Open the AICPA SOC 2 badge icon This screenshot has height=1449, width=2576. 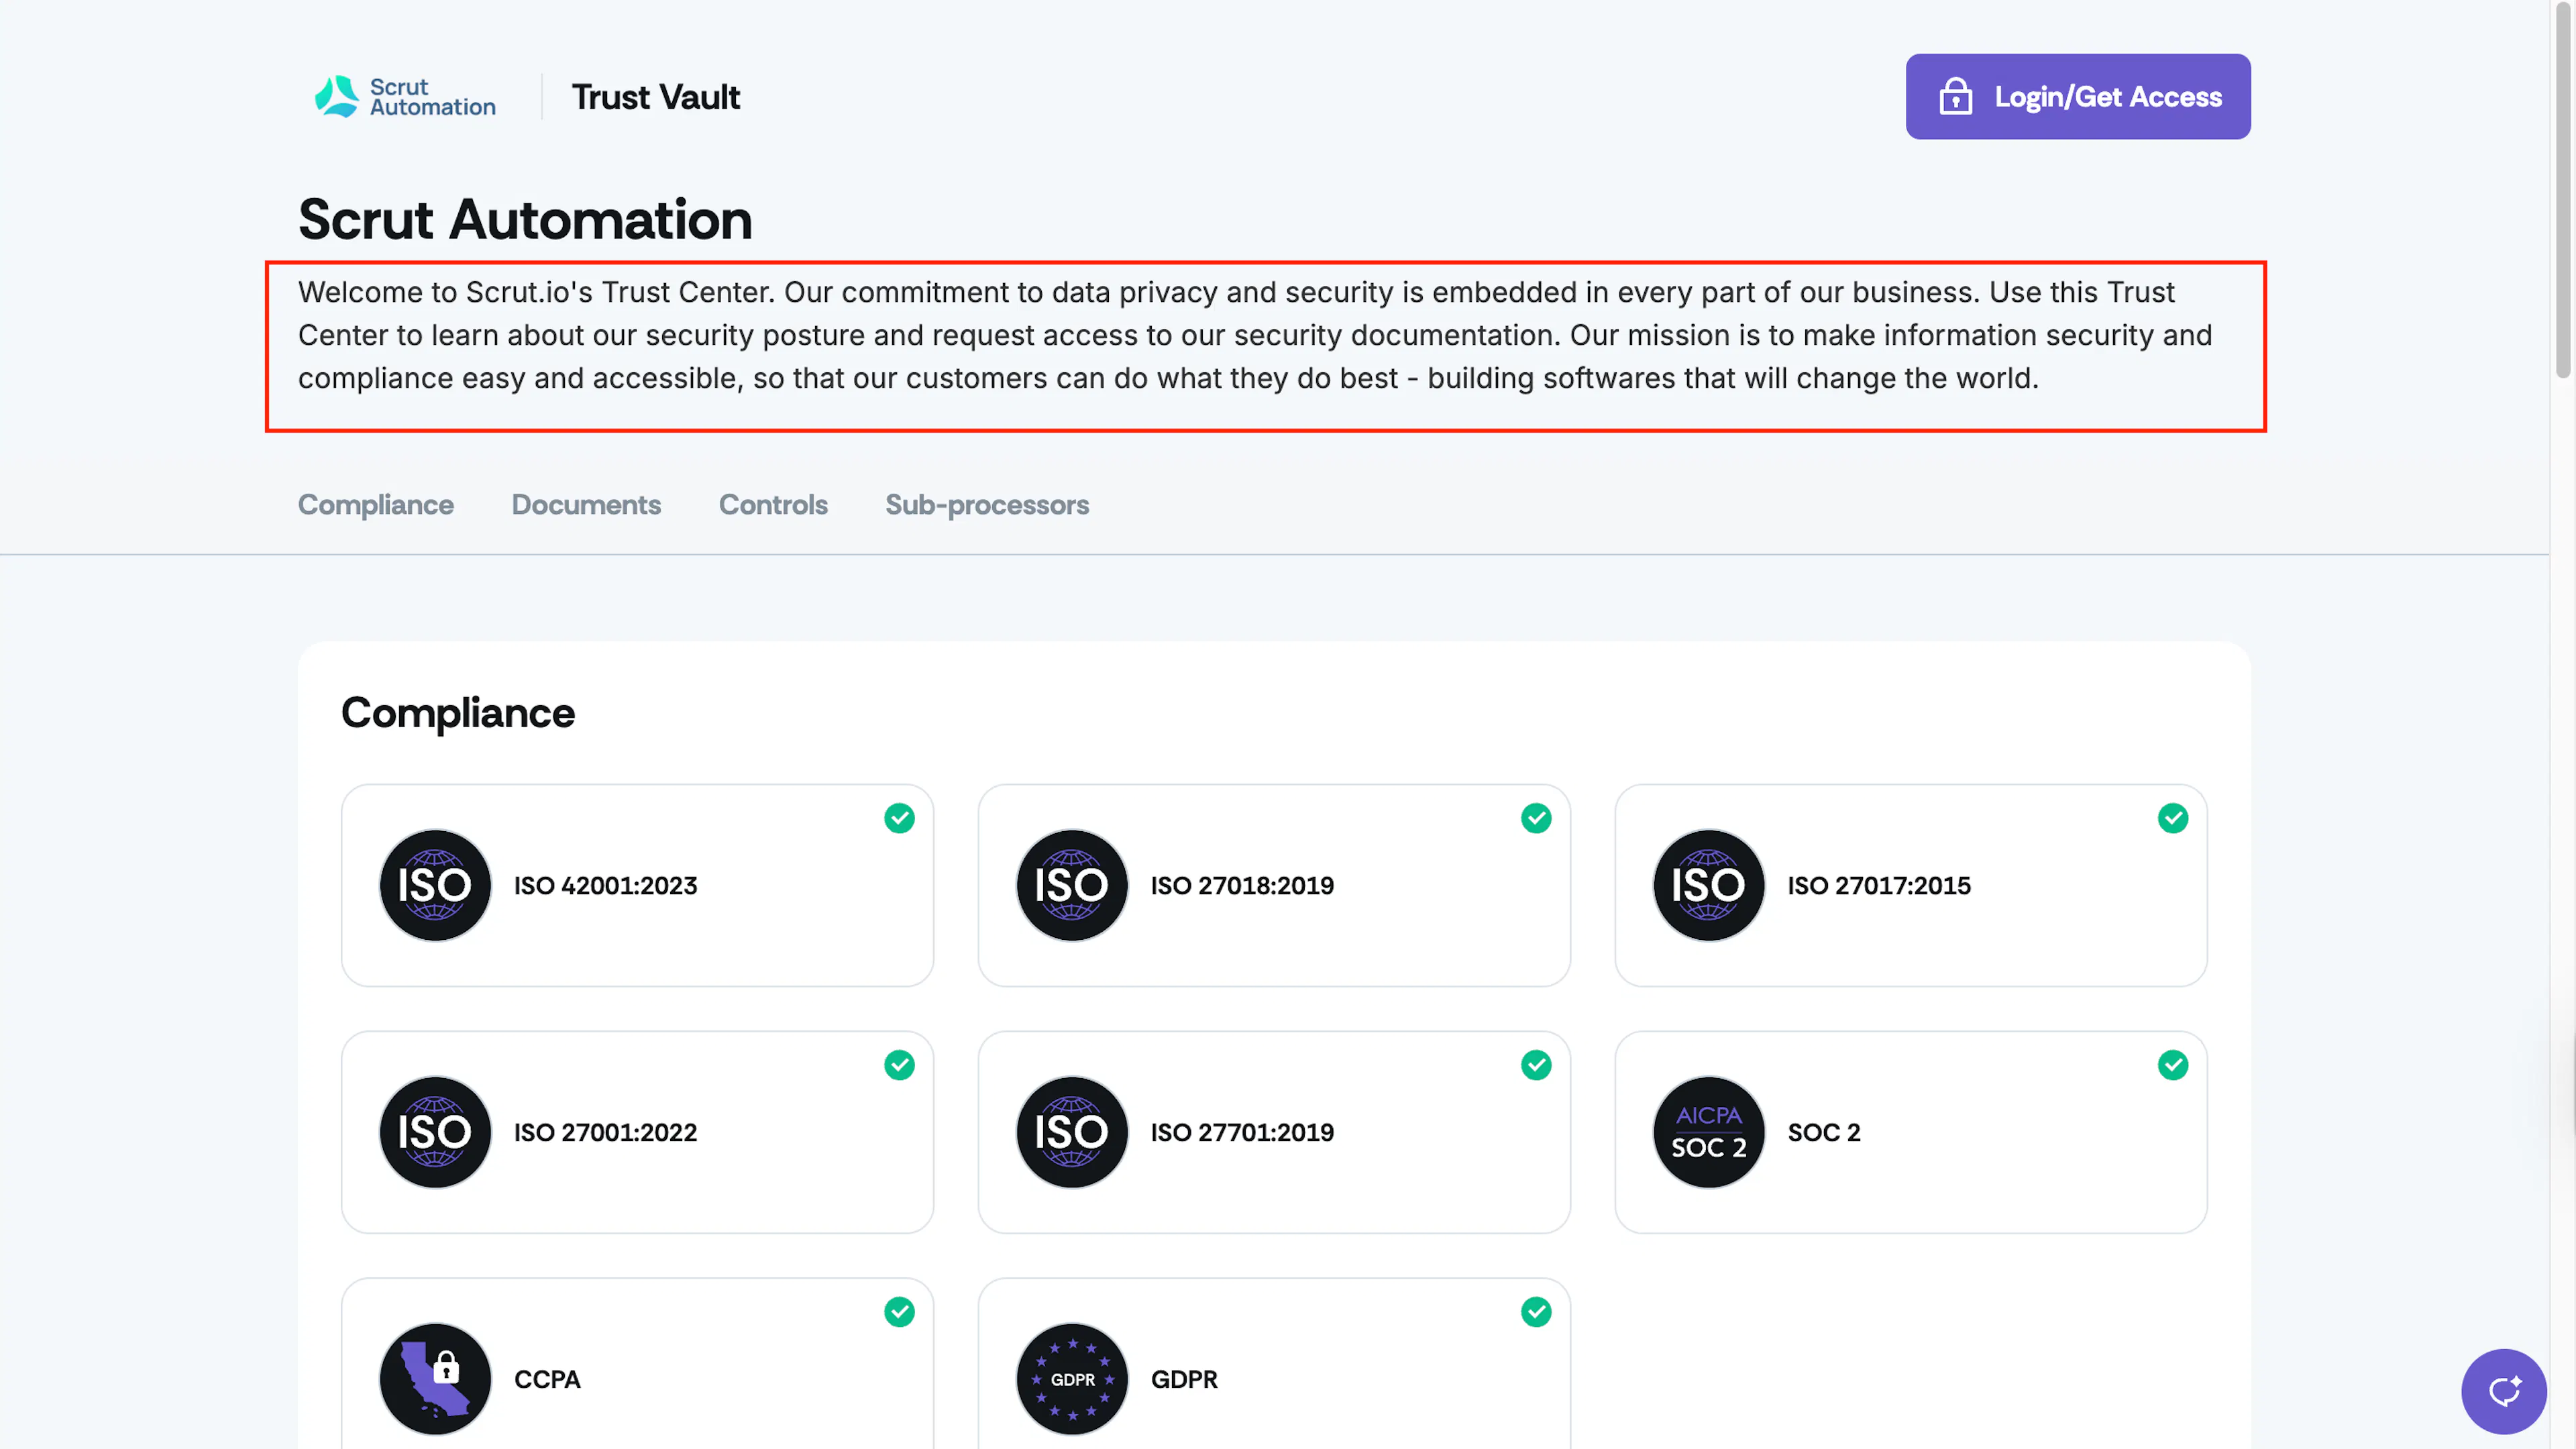tap(1709, 1132)
